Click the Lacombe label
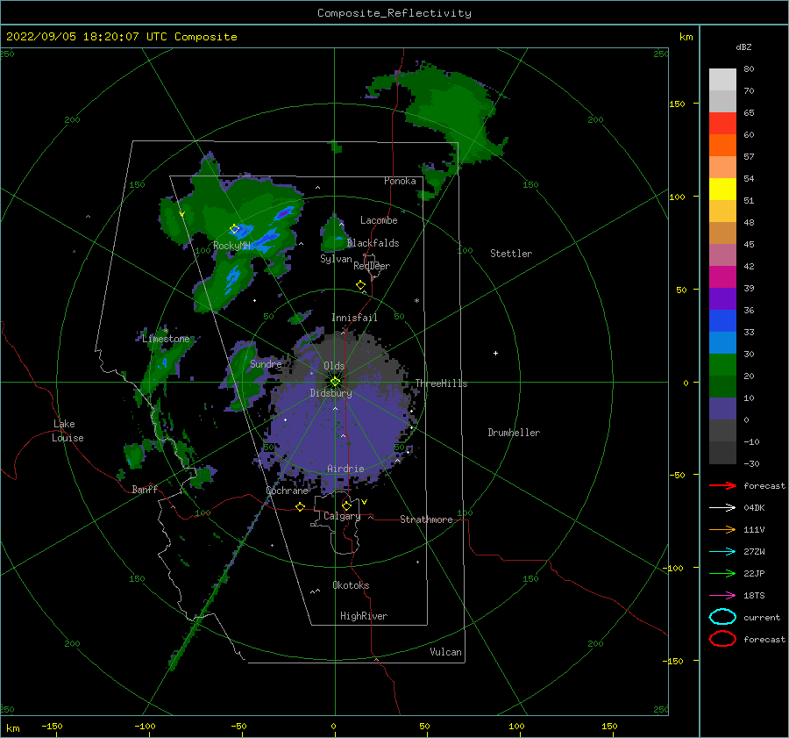Image resolution: width=789 pixels, height=738 pixels. click(x=379, y=220)
